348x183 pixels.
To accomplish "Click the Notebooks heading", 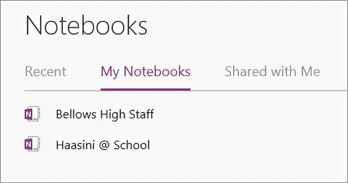I will pos(86,26).
